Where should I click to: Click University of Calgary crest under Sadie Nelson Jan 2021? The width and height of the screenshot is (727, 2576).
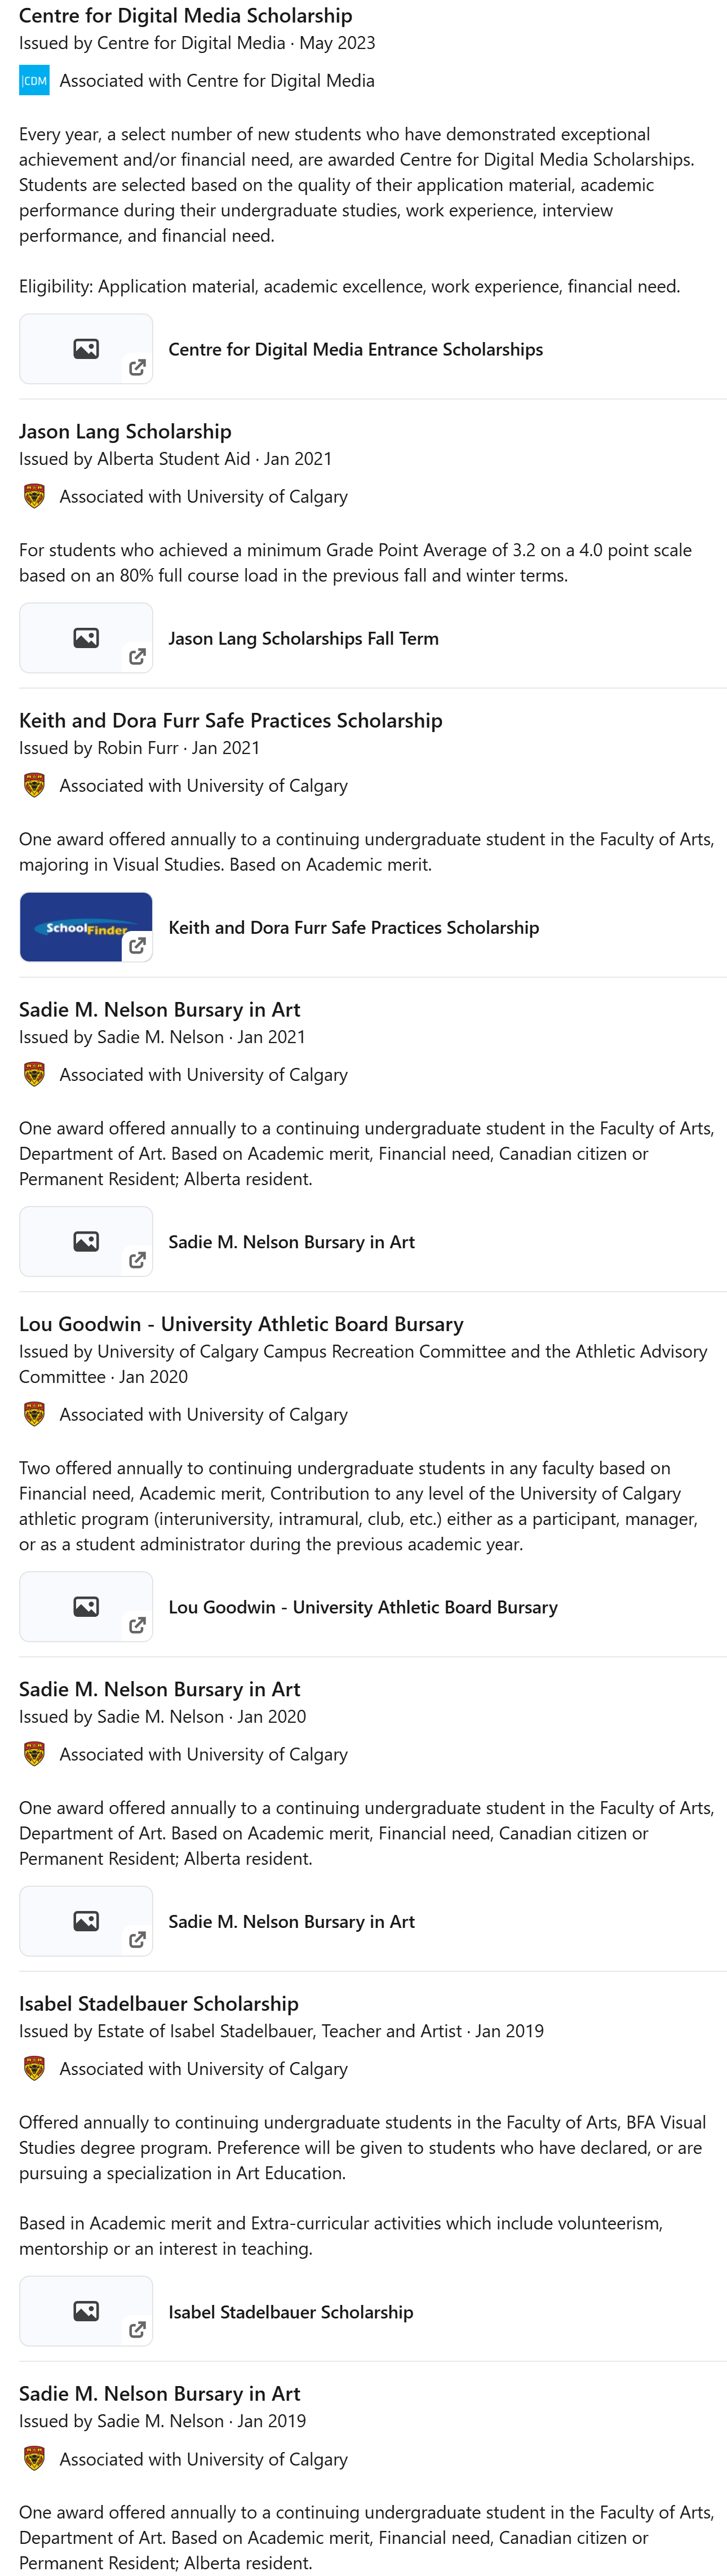click(x=34, y=1075)
